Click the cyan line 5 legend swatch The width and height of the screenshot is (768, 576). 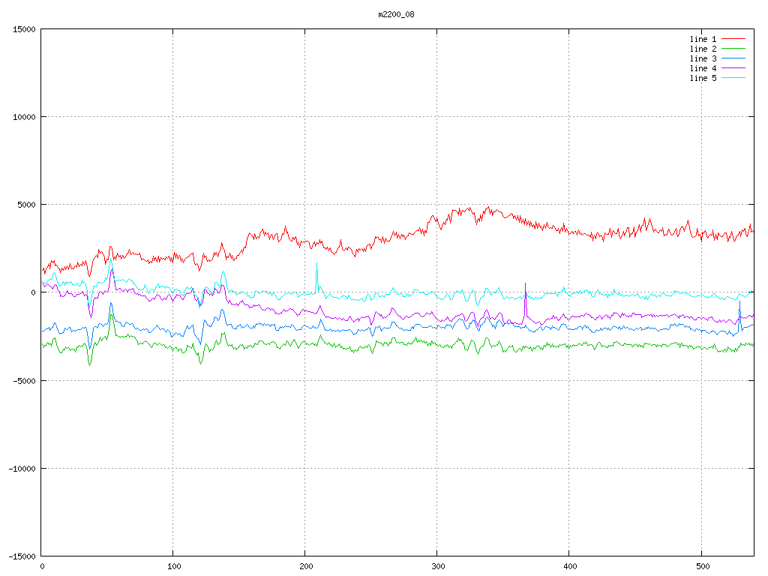(x=733, y=78)
